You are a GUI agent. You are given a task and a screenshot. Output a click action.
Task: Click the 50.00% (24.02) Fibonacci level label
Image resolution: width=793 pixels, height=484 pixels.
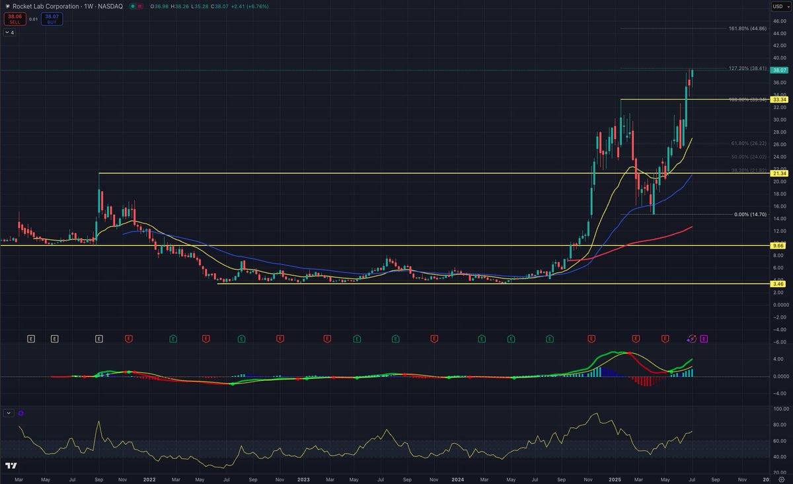pos(748,157)
